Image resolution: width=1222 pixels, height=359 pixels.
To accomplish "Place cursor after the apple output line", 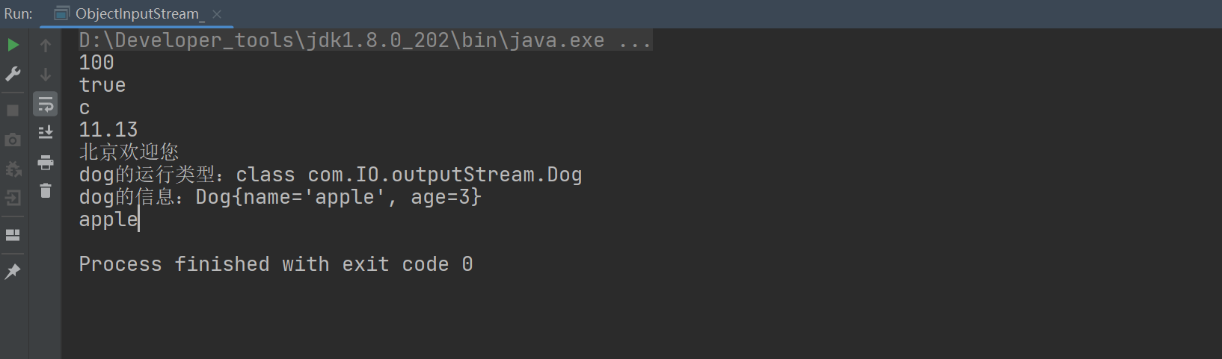I will pyautogui.click(x=139, y=219).
